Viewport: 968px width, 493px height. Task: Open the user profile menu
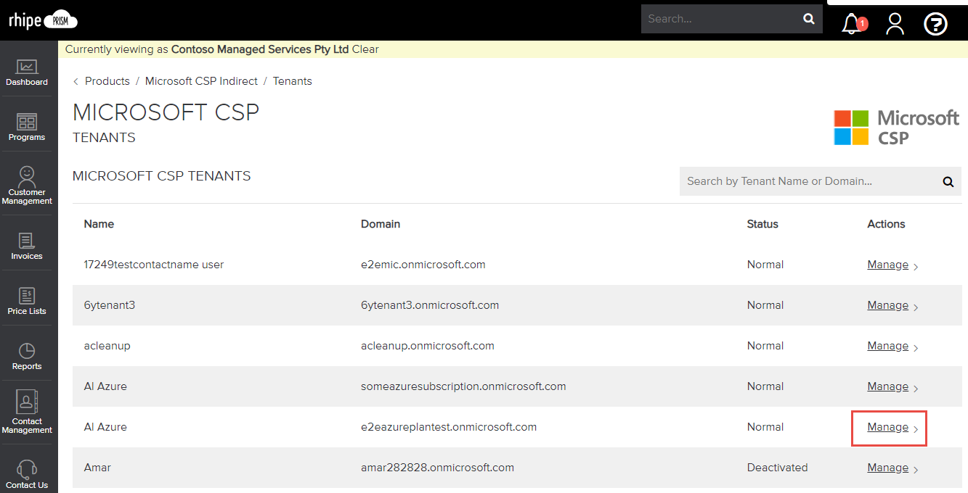895,23
